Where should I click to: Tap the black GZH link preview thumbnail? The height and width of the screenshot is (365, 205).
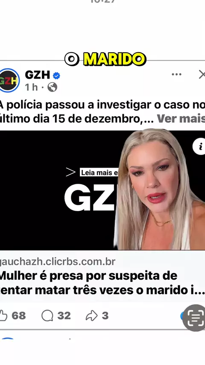[58, 190]
